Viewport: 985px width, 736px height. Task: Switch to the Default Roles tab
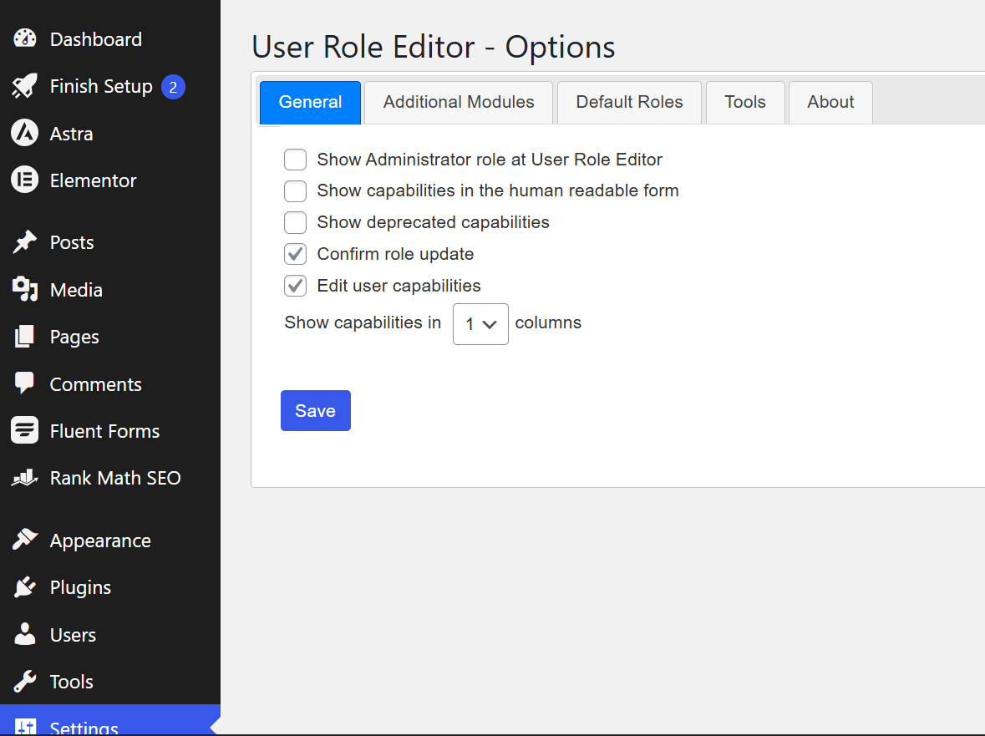click(629, 103)
